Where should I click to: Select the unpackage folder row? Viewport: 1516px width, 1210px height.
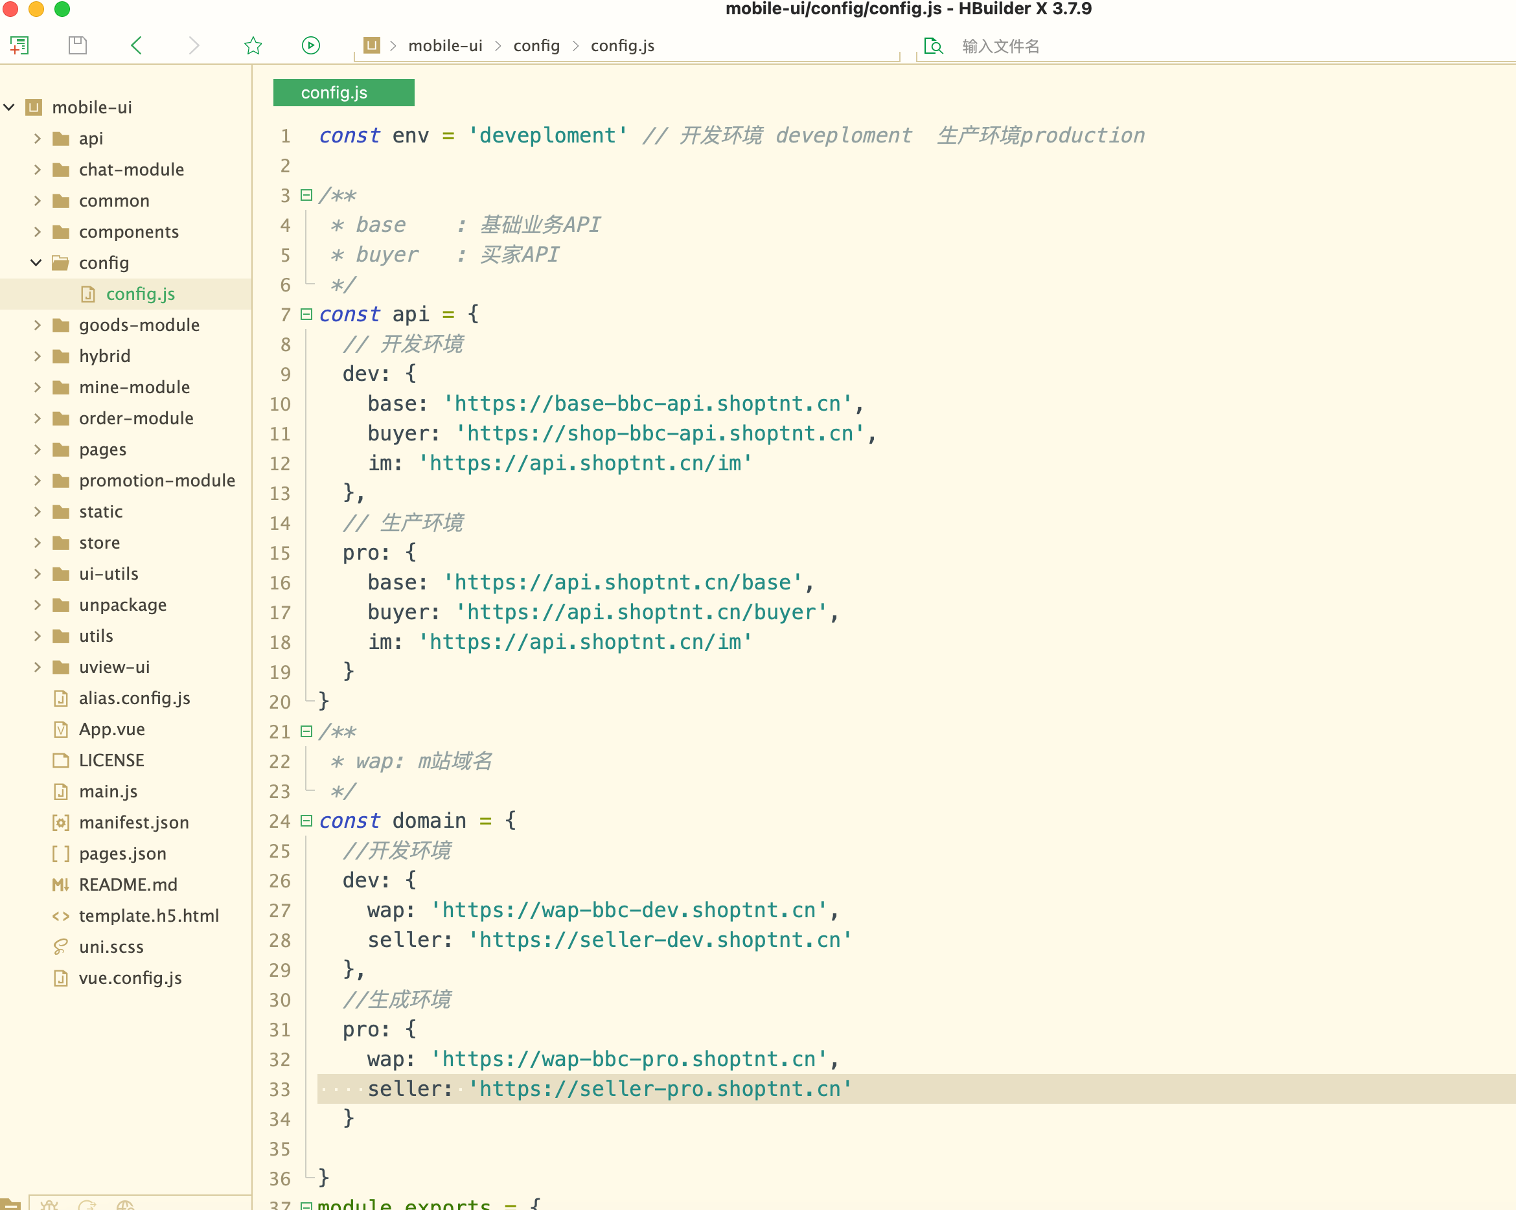(x=126, y=606)
